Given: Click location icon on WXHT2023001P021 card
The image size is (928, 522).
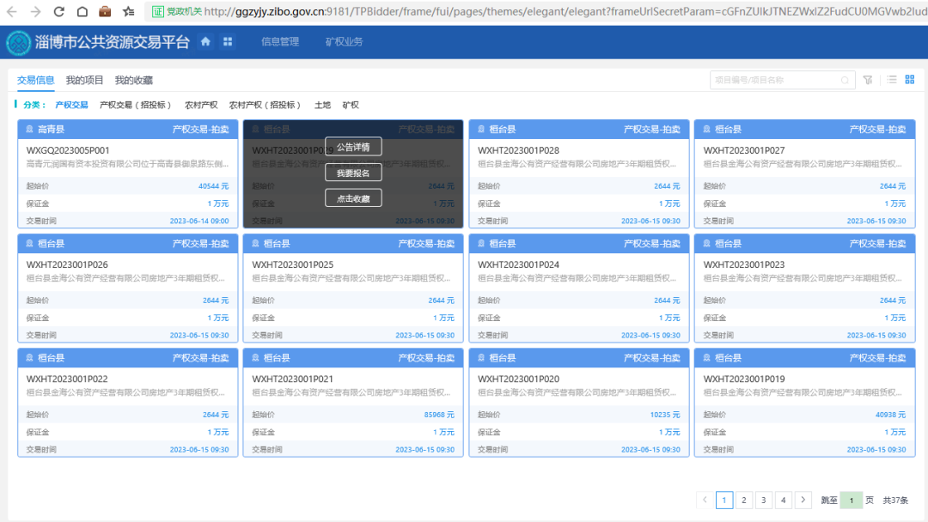Looking at the screenshot, I should pos(256,358).
